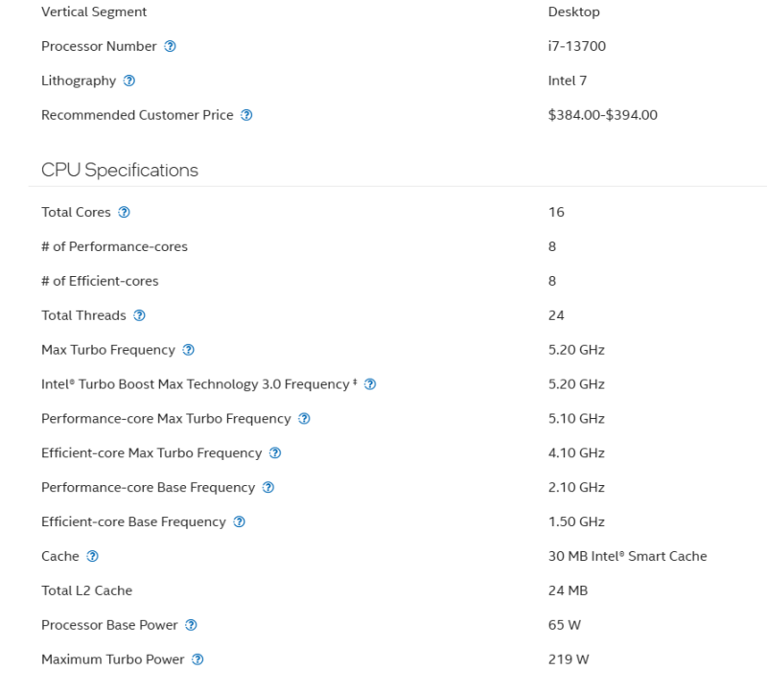The width and height of the screenshot is (767, 694).
Task: Click the Total L2 Cache label
Action: [x=86, y=590]
